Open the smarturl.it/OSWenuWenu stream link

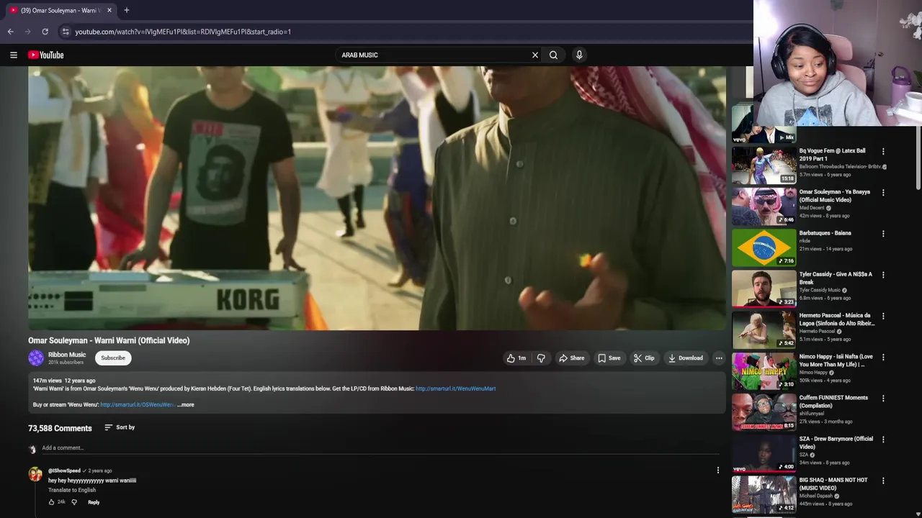point(138,404)
